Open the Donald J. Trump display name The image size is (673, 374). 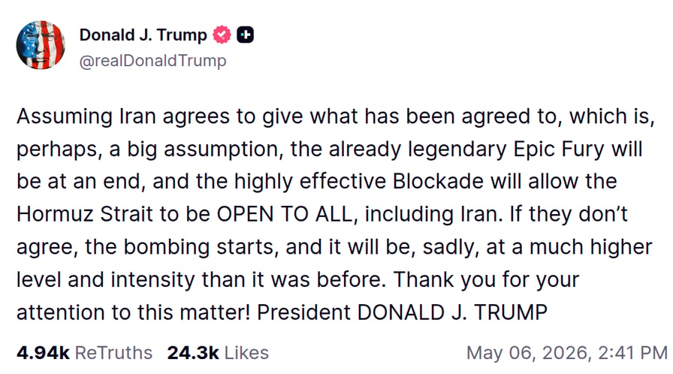coord(143,35)
